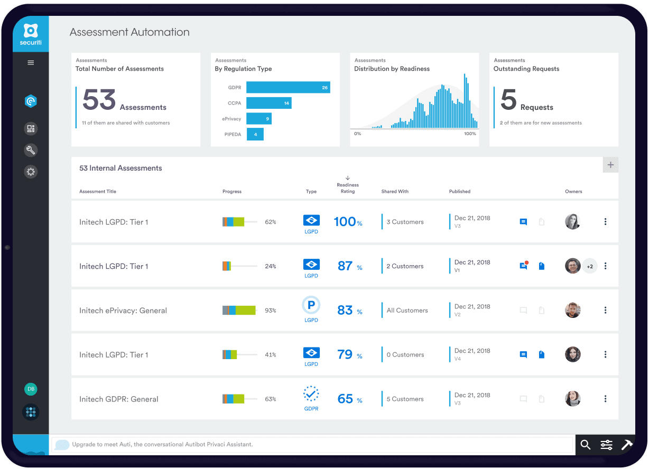Open the comment icon on the first Initech LGPD row
Screen dimensions: 649x469
[523, 222]
